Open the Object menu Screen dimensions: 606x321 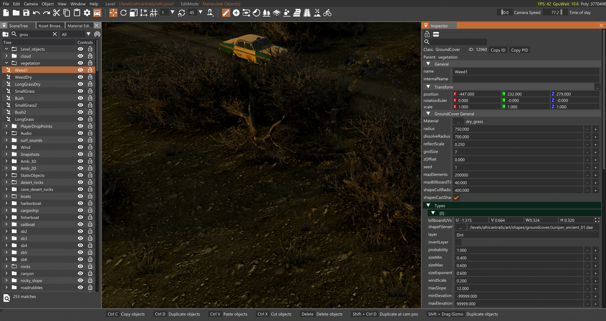48,4
